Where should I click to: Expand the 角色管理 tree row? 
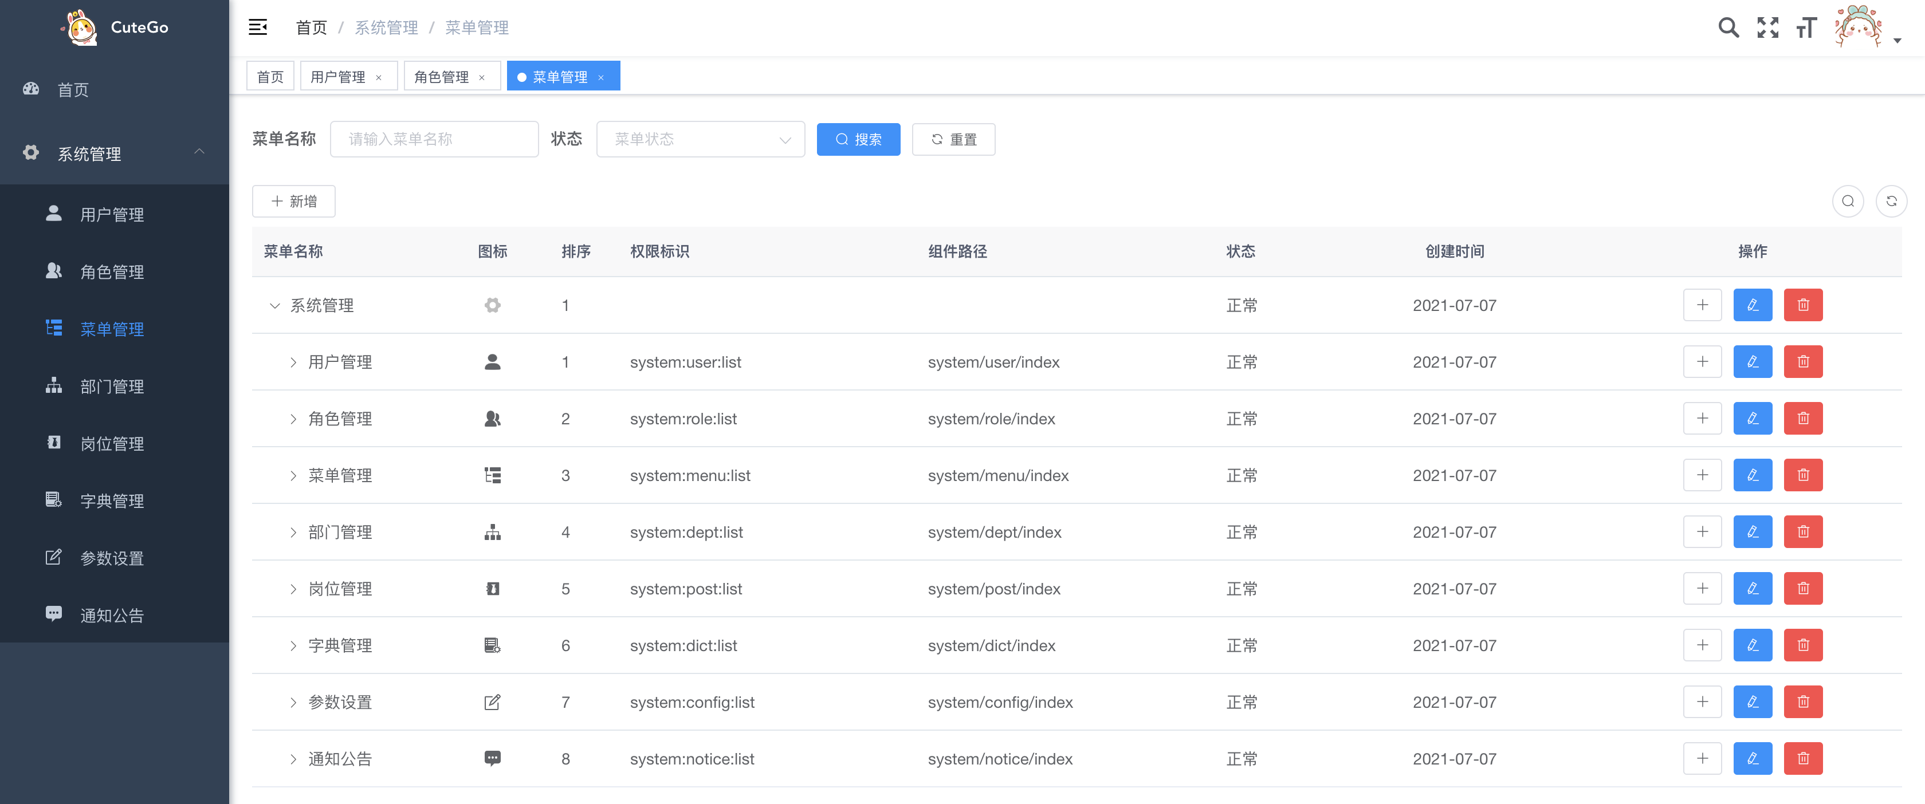pos(293,419)
